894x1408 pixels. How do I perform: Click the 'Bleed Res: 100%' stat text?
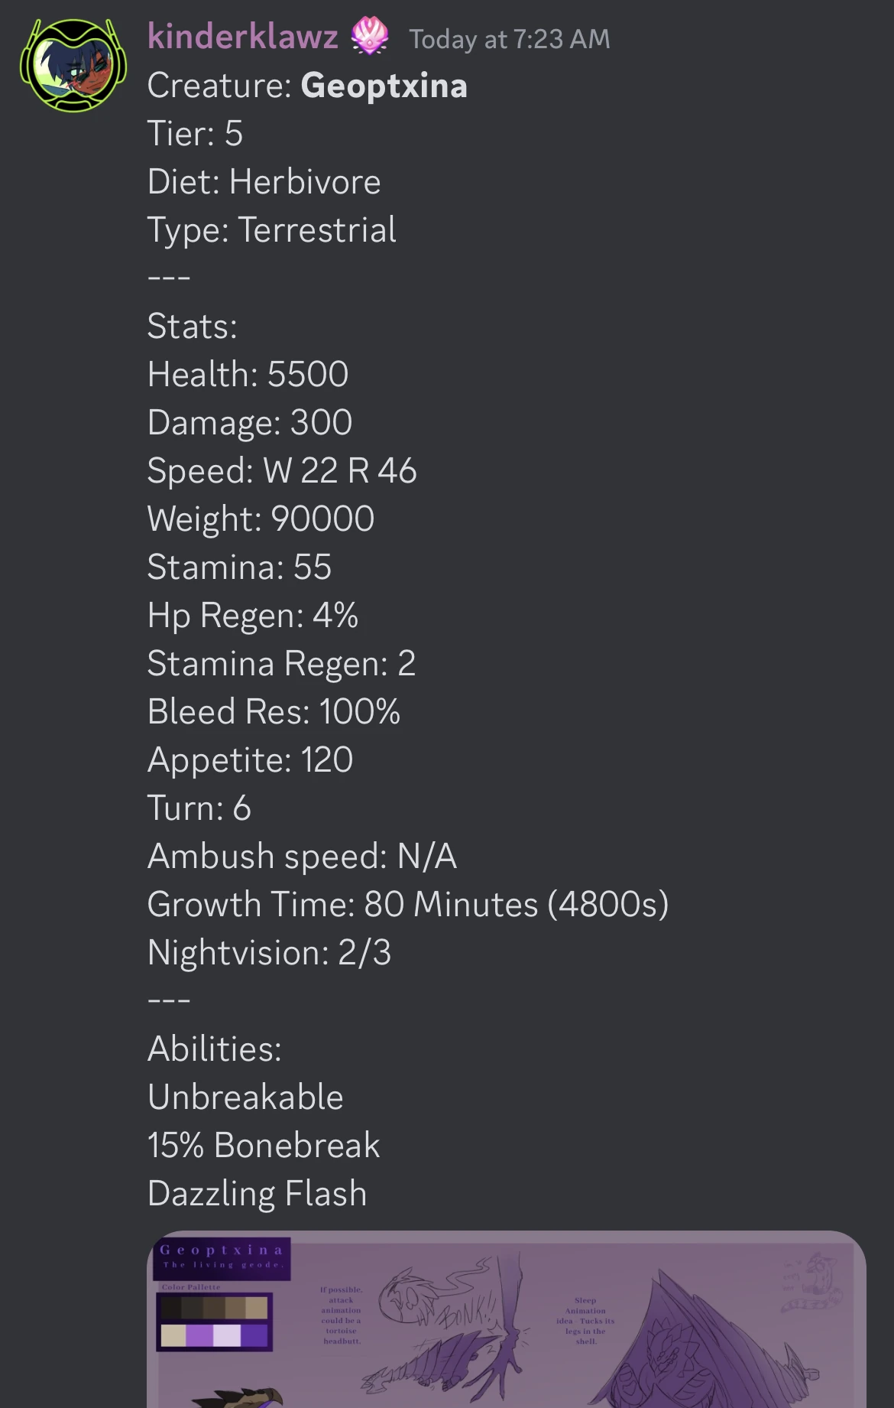click(275, 711)
